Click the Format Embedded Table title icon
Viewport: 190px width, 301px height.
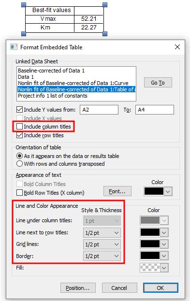coord(14,47)
